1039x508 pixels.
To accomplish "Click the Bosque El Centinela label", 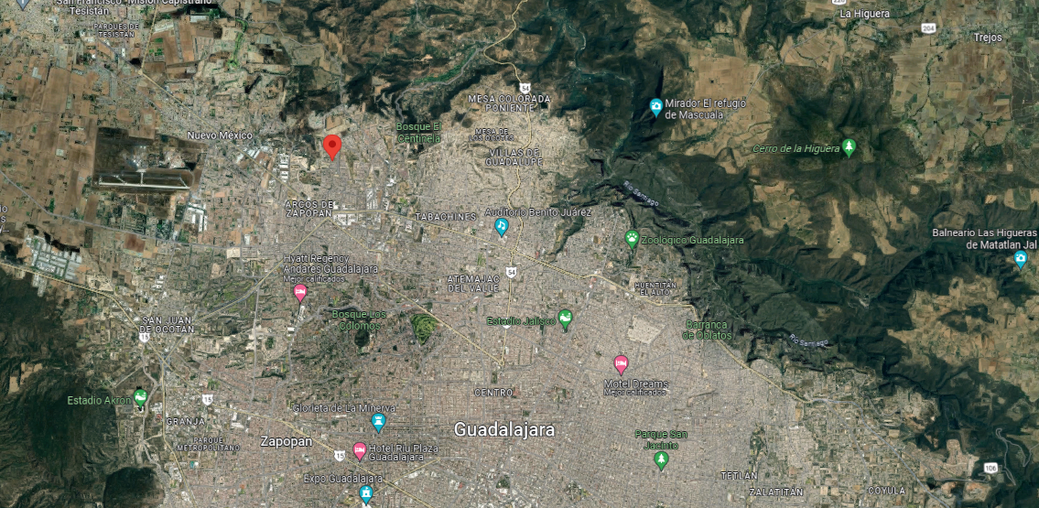I will 418,133.
